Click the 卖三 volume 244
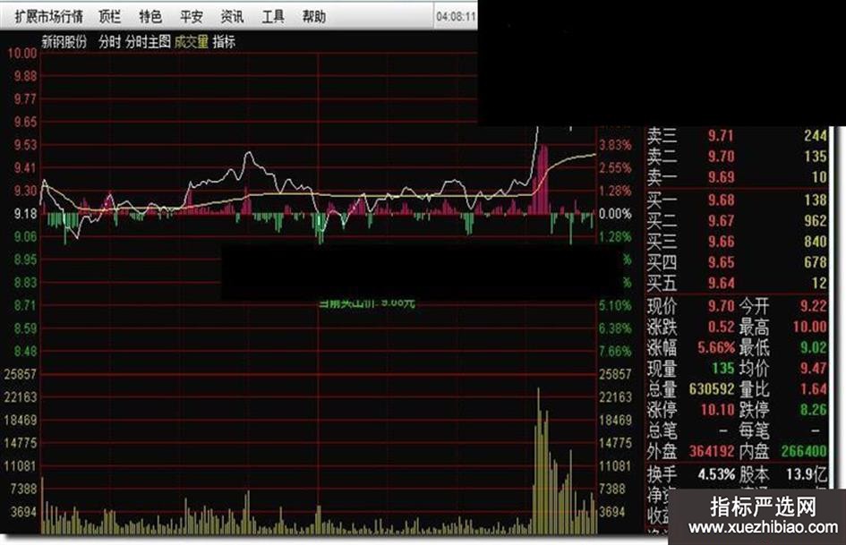Image resolution: width=846 pixels, height=545 pixels. click(x=816, y=135)
